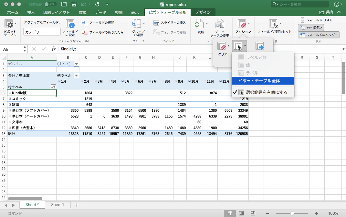Viewport: 346px width, 217px height.
Task: Click the Save icon in title bar
Action: click(x=74, y=4)
